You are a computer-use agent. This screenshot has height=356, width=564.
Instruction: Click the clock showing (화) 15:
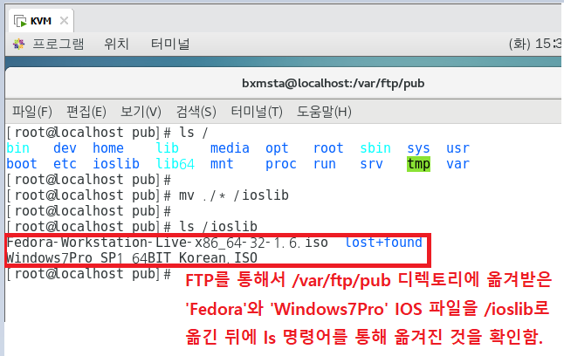(535, 44)
